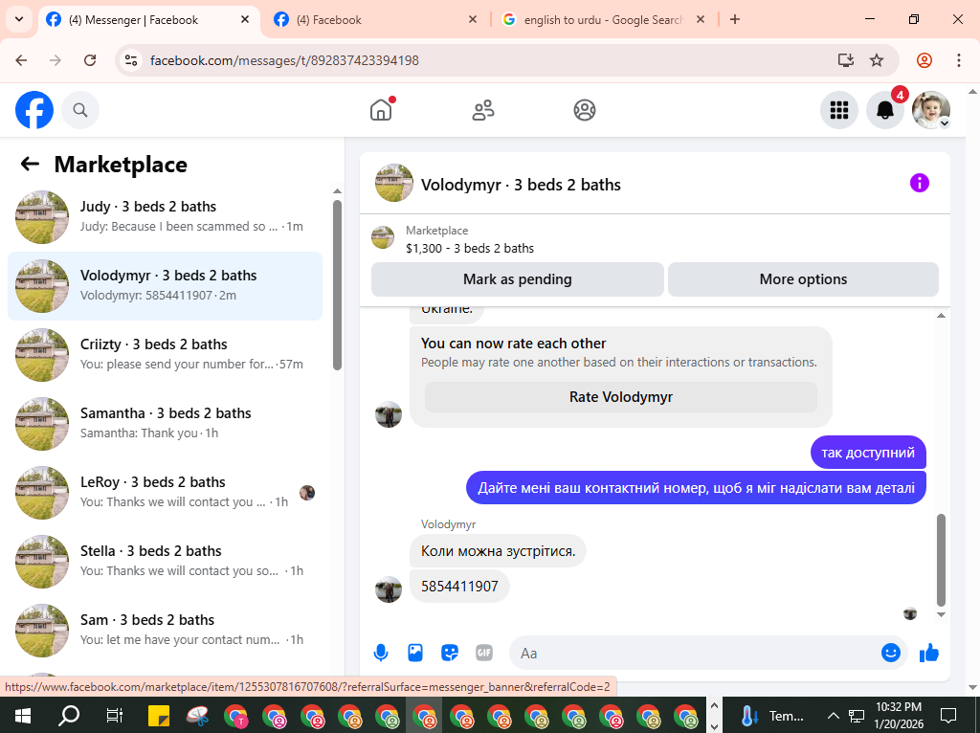The width and height of the screenshot is (980, 733).
Task: Open the Friends icon in top navigation
Action: (482, 110)
